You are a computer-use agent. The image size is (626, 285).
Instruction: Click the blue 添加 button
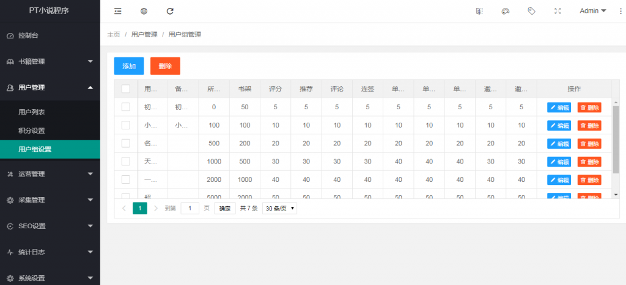pyautogui.click(x=129, y=66)
